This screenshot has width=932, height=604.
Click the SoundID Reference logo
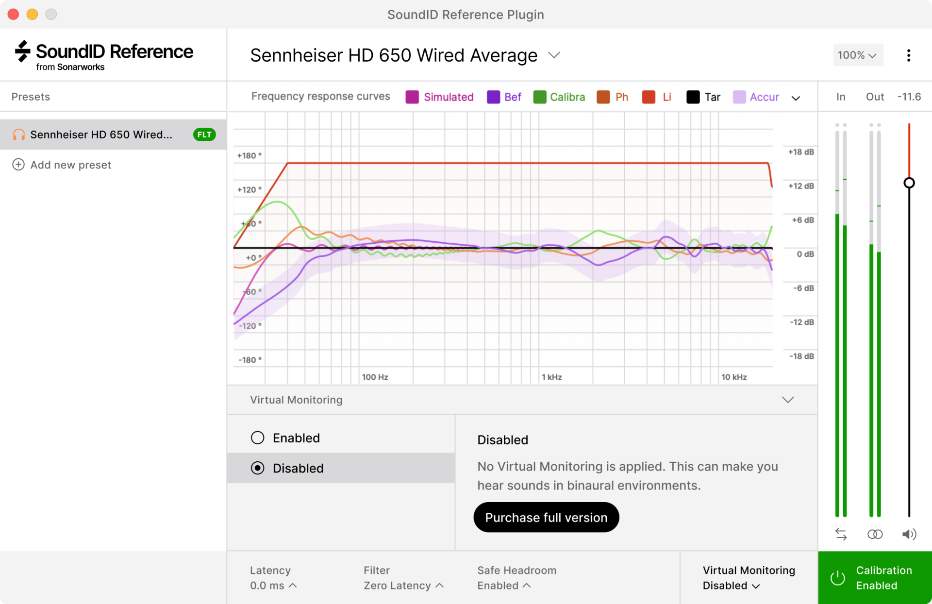click(x=104, y=55)
